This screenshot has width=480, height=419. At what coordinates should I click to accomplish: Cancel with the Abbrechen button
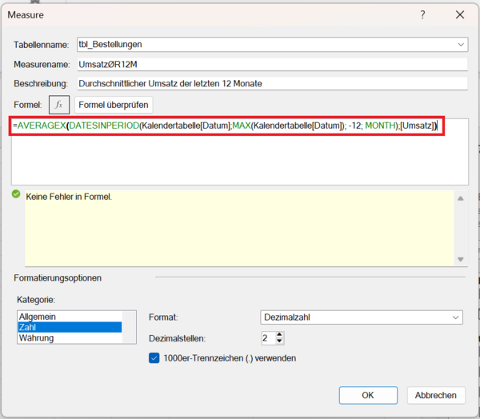(436, 395)
